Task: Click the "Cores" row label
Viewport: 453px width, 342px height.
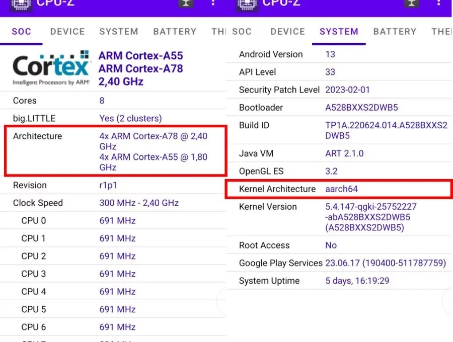Action: [x=25, y=101]
